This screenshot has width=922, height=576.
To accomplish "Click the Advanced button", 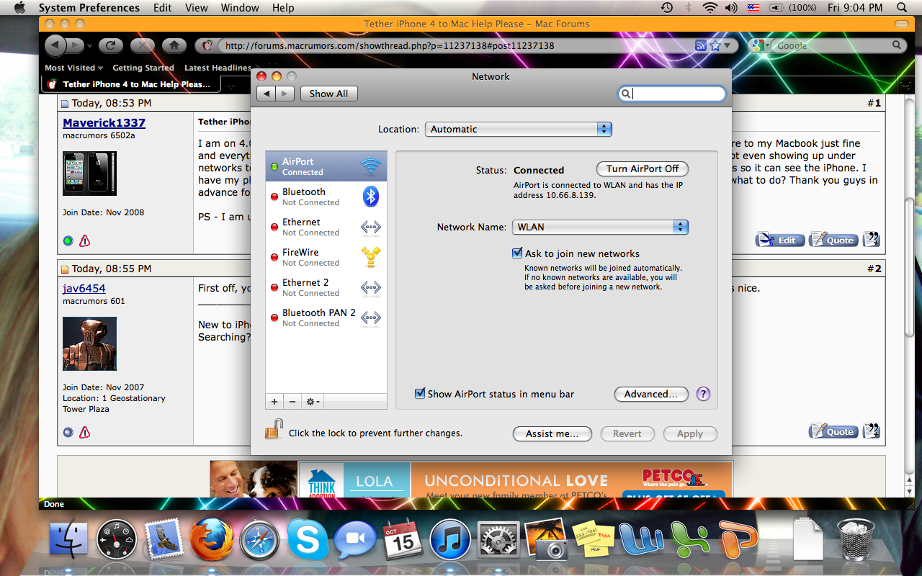I will 651,394.
